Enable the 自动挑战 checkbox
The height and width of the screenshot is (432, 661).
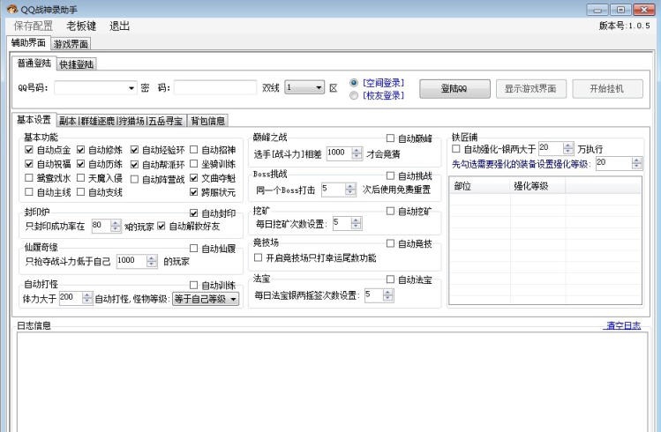pyautogui.click(x=391, y=175)
